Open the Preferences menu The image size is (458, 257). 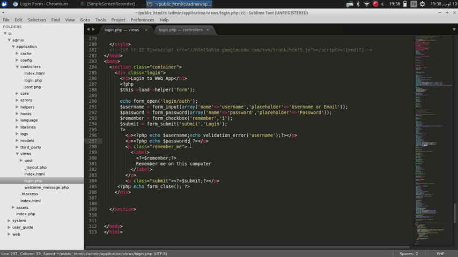pos(142,20)
